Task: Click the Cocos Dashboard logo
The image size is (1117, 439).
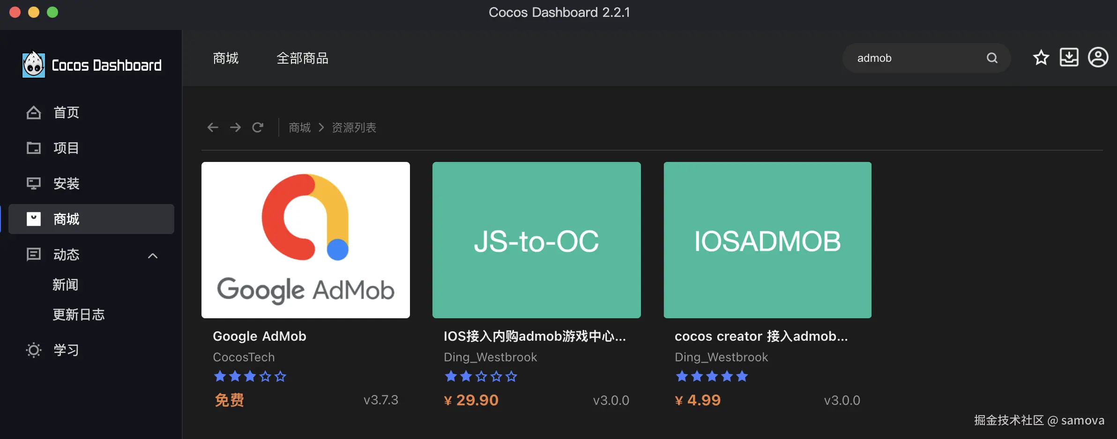Action: [x=33, y=65]
